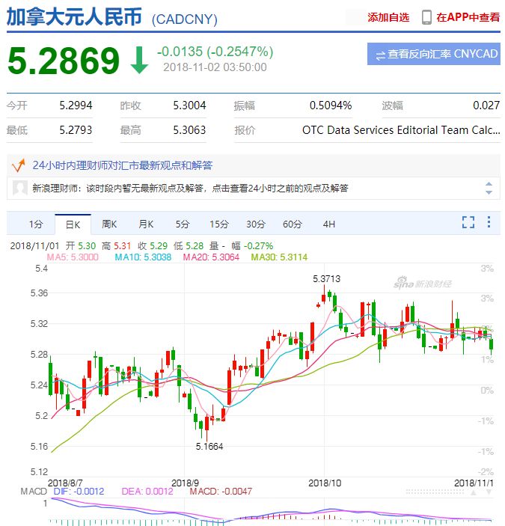Click the 新浪理财师 avatar thumbnail

pyautogui.click(x=19, y=188)
